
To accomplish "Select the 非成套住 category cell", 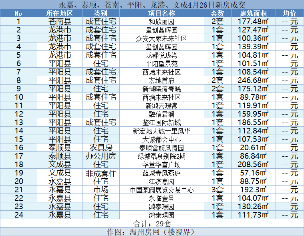I will (101, 173).
